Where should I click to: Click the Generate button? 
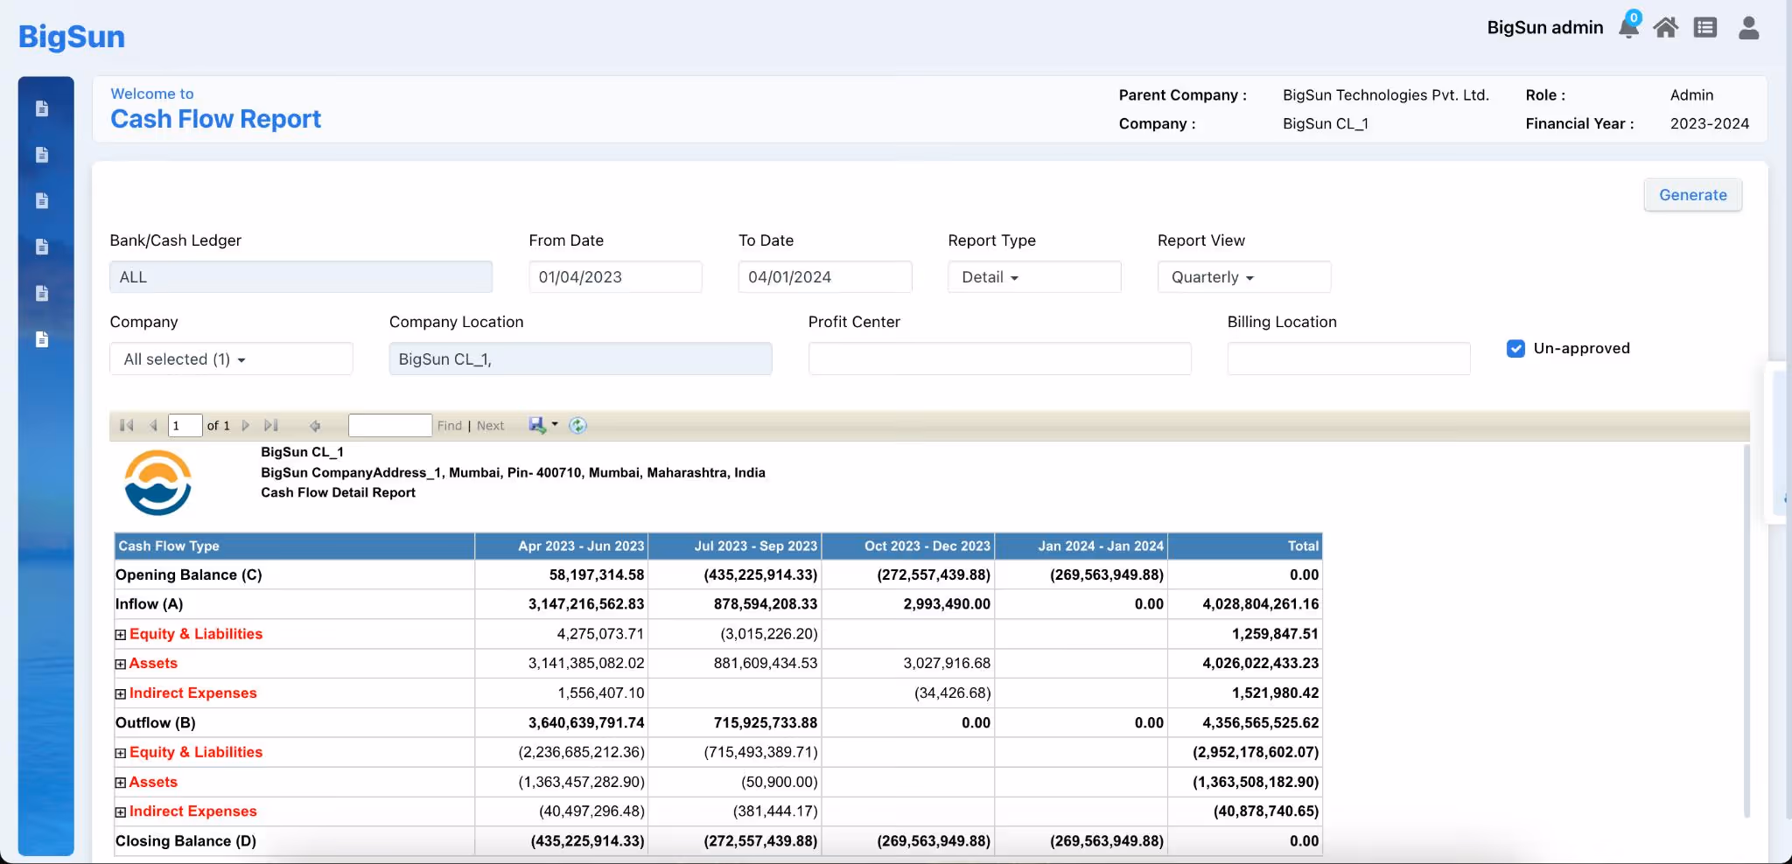(1693, 195)
